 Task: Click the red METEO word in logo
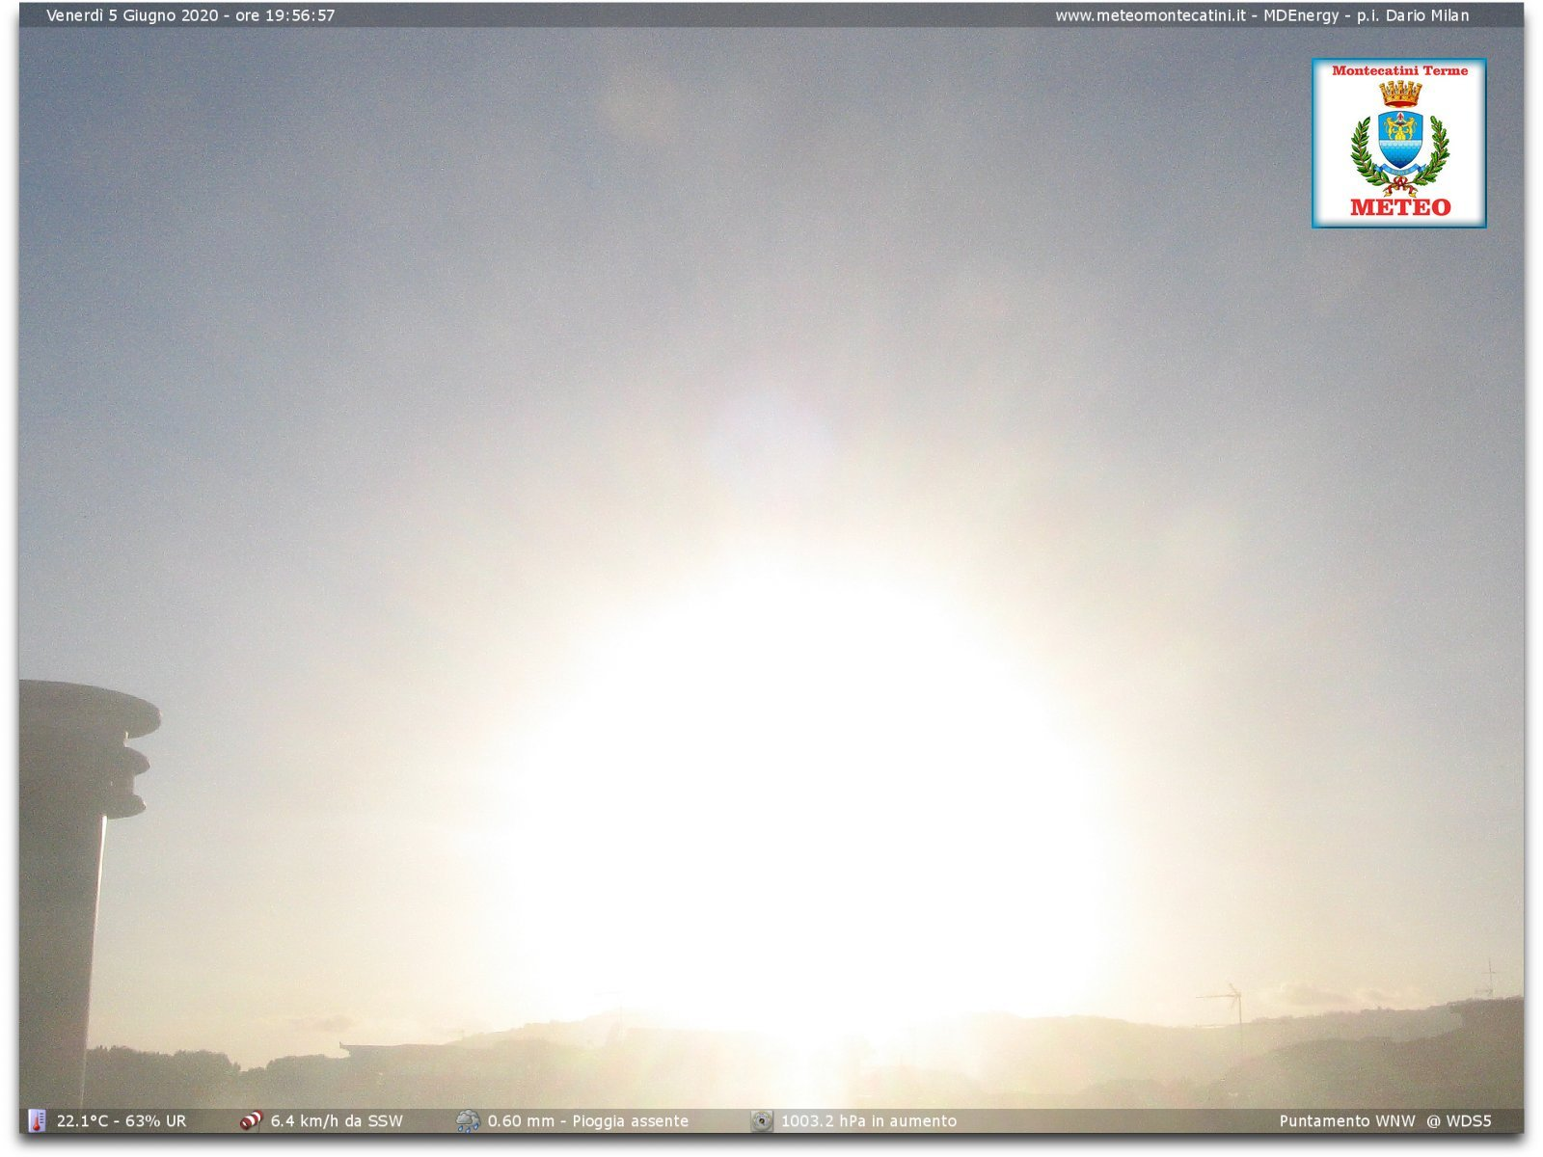click(x=1400, y=207)
